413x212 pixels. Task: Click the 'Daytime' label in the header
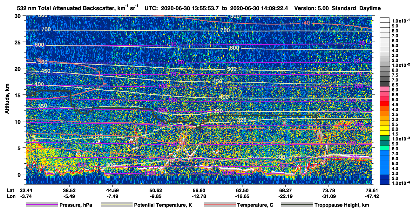(370, 8)
